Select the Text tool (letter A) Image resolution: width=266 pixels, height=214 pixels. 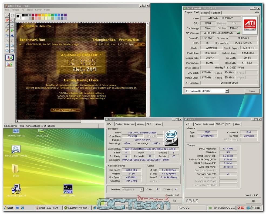pos(12,35)
